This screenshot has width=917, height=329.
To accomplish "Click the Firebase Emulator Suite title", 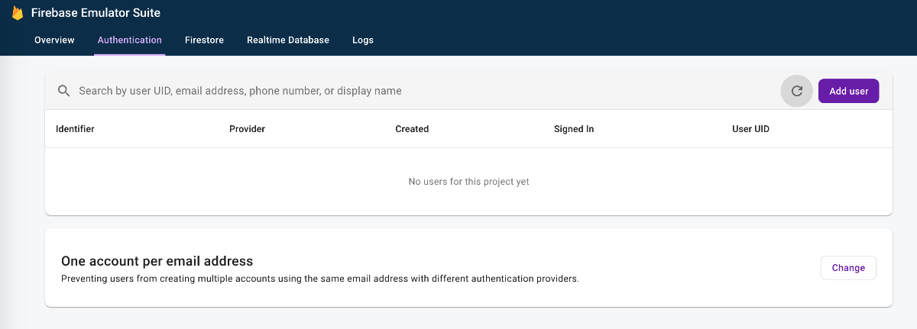I will coord(96,13).
